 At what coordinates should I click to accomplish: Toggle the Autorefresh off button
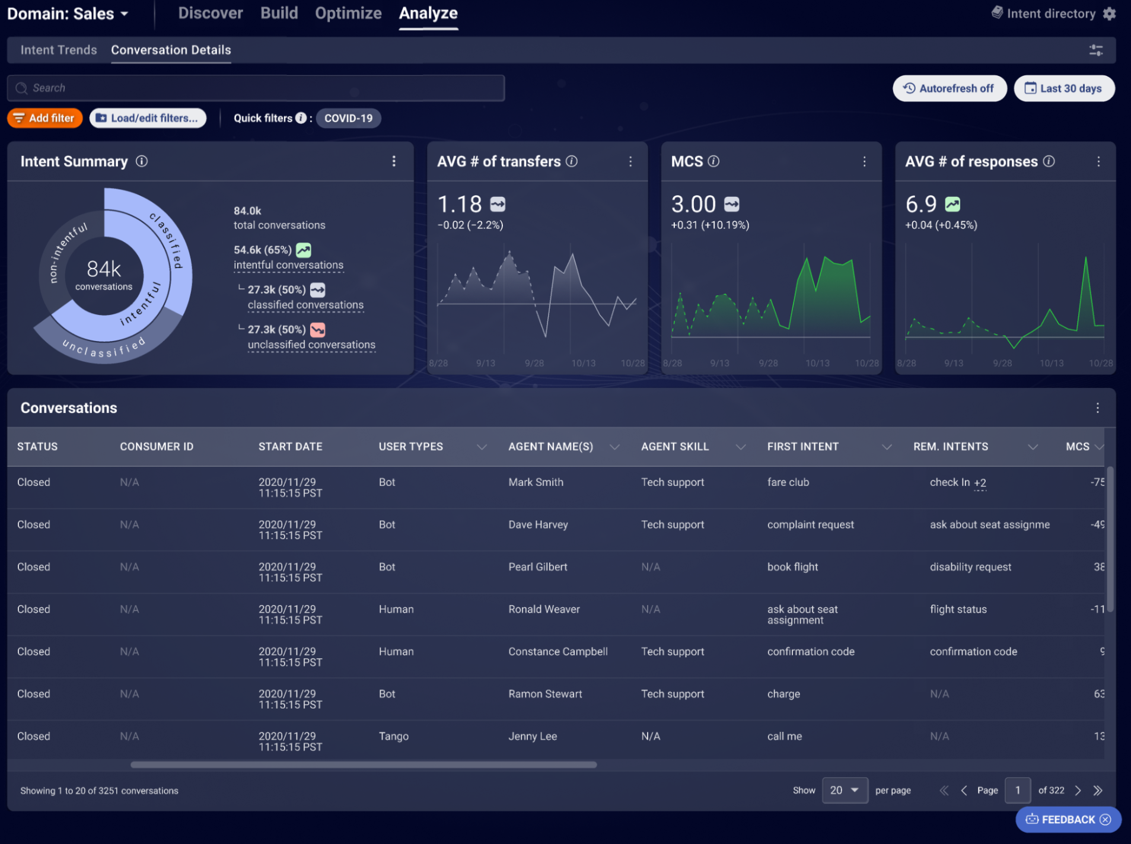tap(950, 88)
